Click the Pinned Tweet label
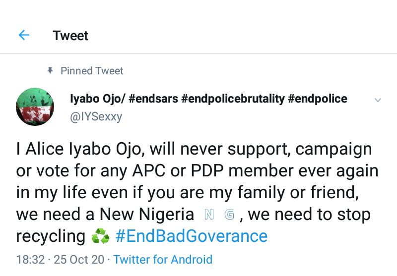The width and height of the screenshot is (397, 276). pos(92,71)
